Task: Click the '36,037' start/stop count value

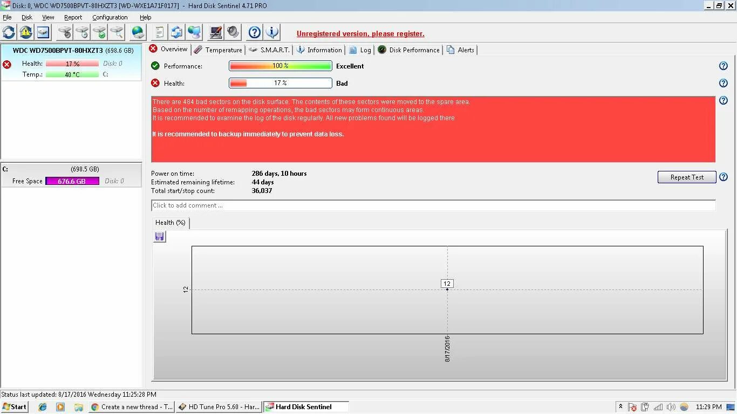Action: (262, 191)
